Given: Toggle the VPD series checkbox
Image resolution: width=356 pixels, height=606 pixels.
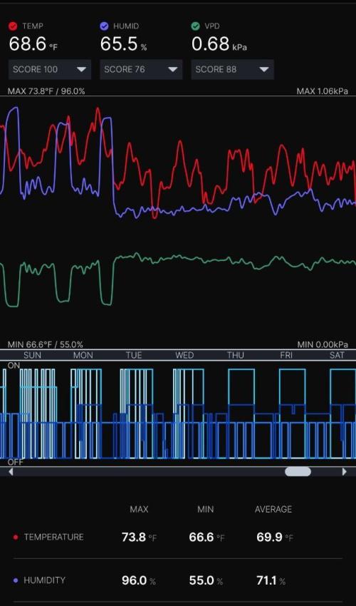Looking at the screenshot, I should coord(195,26).
